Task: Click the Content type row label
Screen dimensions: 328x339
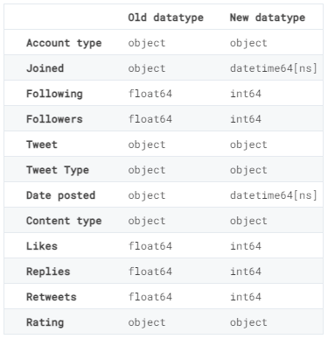Action: click(64, 221)
